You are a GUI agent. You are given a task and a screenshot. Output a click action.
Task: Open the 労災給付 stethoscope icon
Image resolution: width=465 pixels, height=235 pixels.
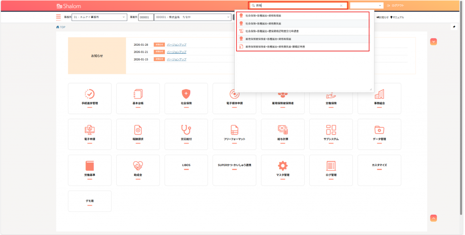(x=186, y=130)
